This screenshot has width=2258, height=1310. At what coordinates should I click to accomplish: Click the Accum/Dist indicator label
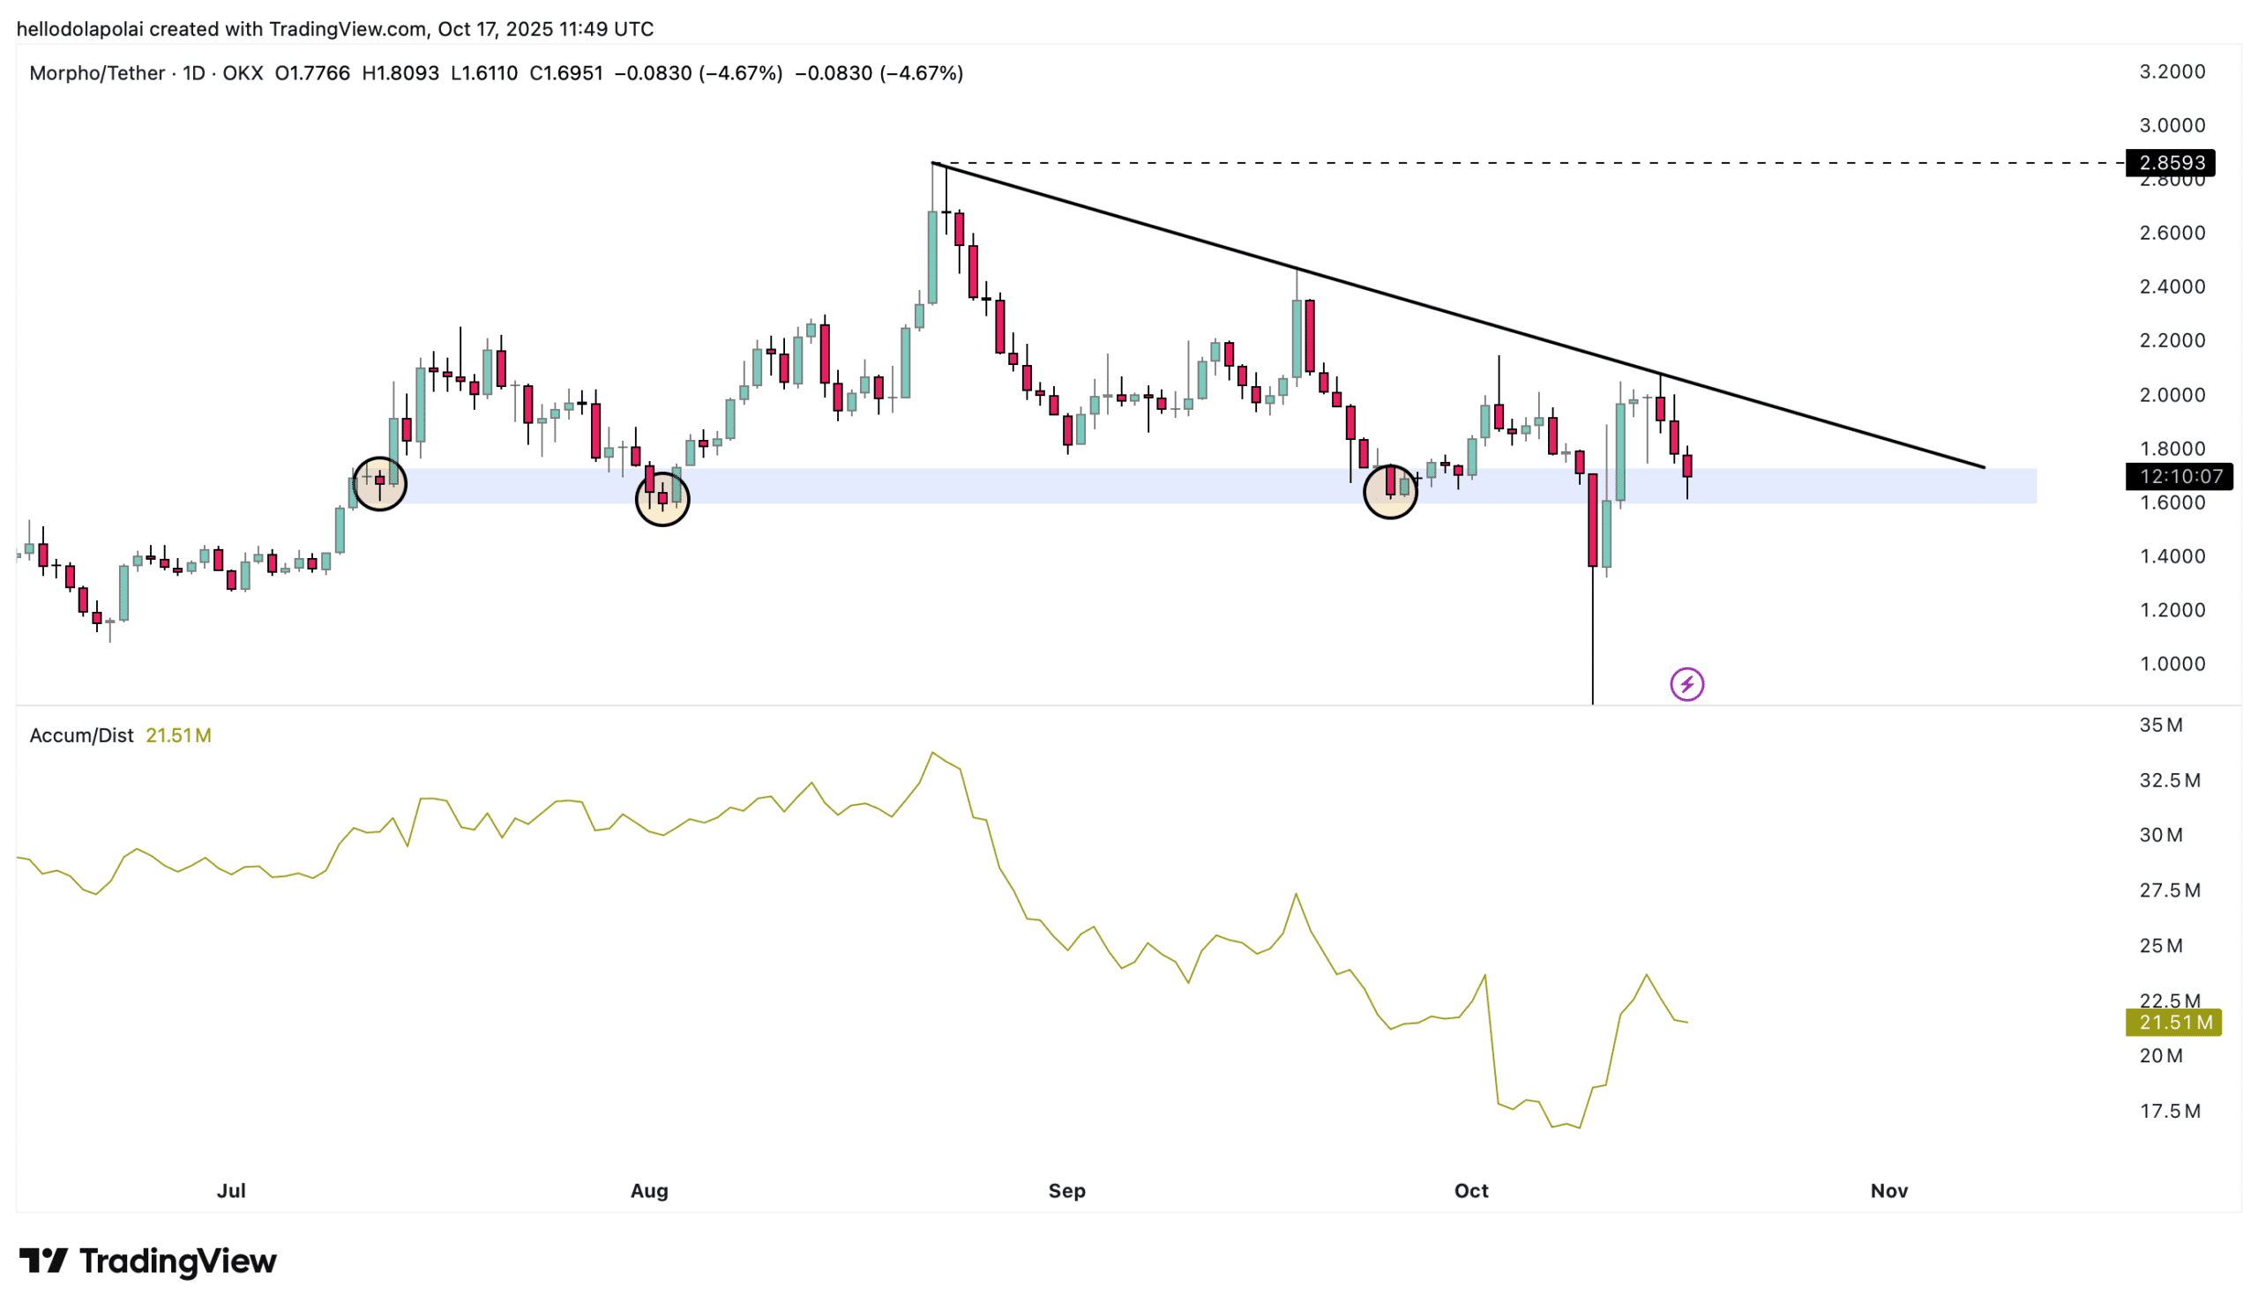click(80, 735)
